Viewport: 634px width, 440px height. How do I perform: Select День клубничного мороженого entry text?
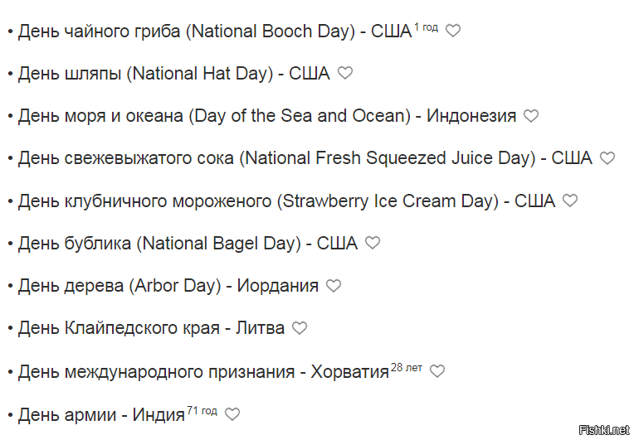(x=286, y=201)
